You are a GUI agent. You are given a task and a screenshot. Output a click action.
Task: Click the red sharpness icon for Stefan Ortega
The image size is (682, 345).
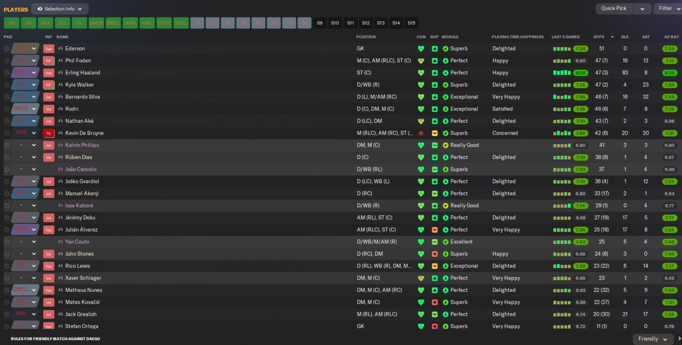coord(434,326)
